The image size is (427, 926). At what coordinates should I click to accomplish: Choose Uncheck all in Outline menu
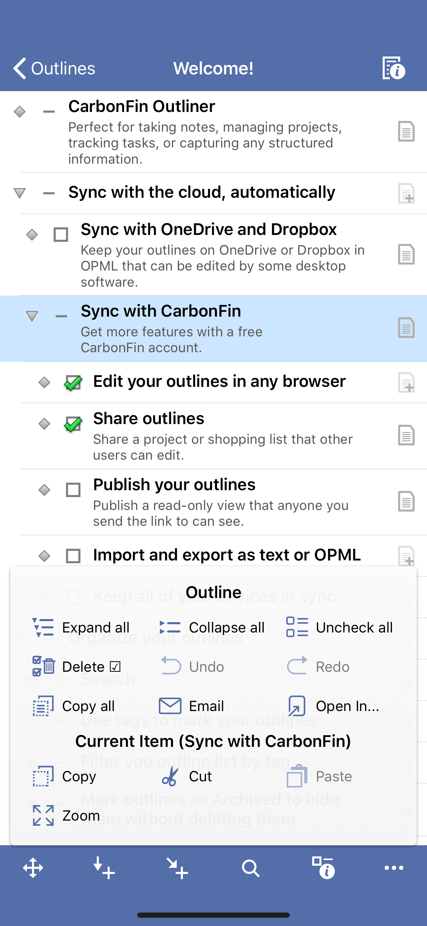(339, 627)
